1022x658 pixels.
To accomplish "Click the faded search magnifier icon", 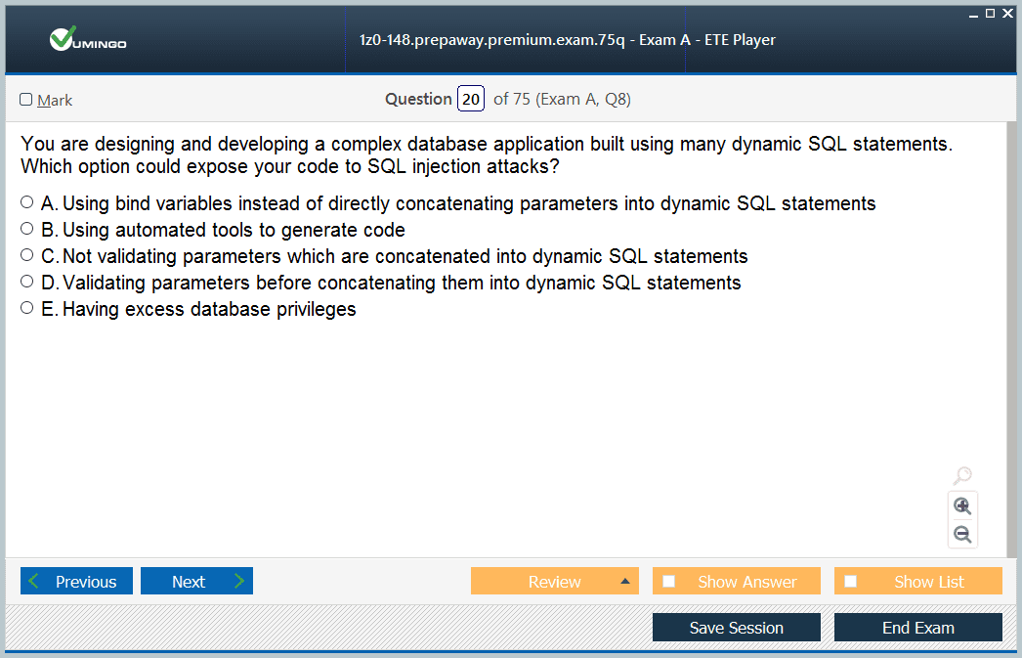I will click(x=962, y=475).
